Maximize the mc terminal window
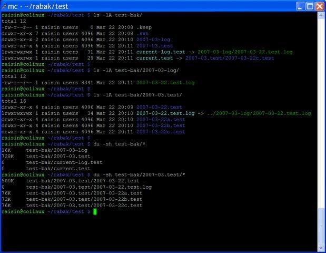This screenshot has height=253, width=326. (x=308, y=6)
